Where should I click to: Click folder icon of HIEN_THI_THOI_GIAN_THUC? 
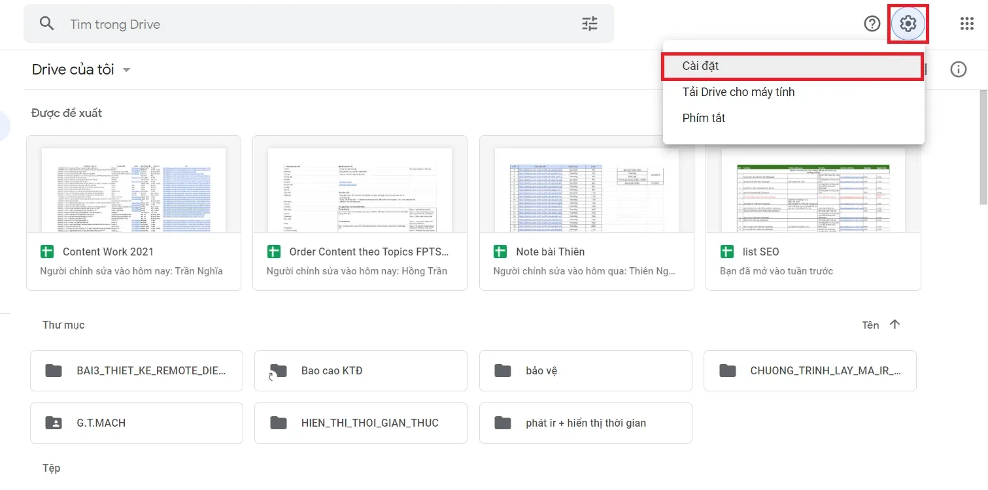tap(279, 423)
